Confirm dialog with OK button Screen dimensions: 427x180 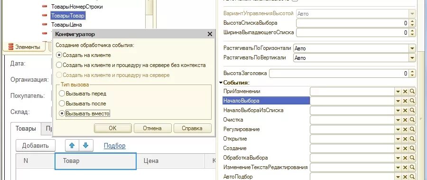[113, 128]
